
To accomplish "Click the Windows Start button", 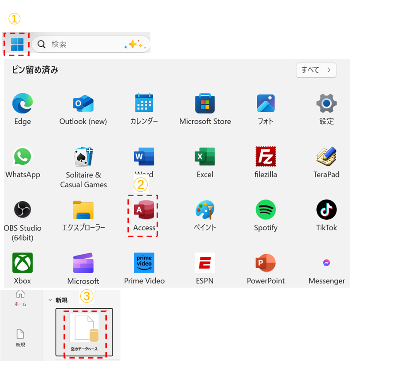I will pos(17,44).
